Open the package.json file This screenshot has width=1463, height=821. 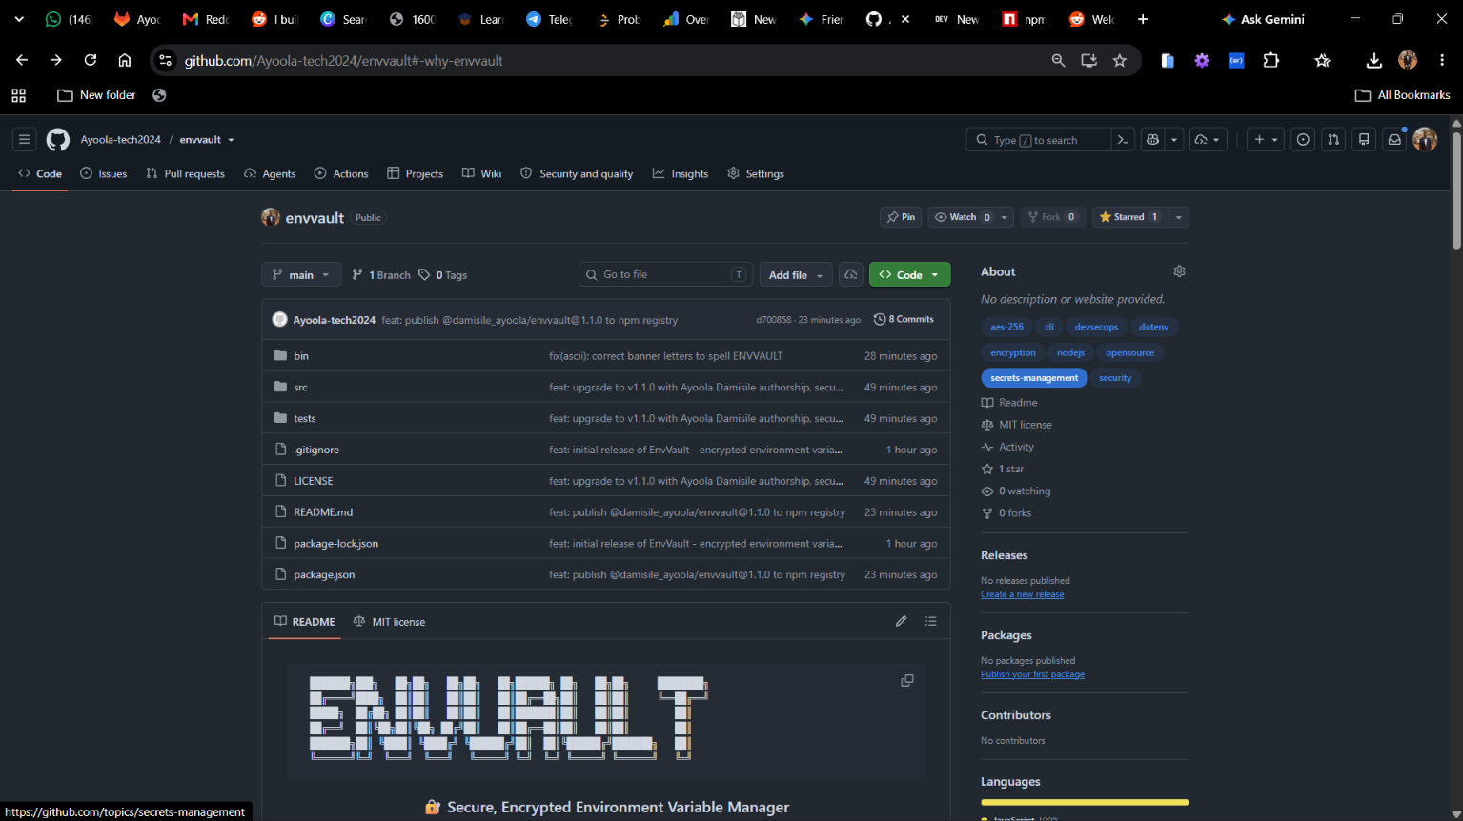324,575
